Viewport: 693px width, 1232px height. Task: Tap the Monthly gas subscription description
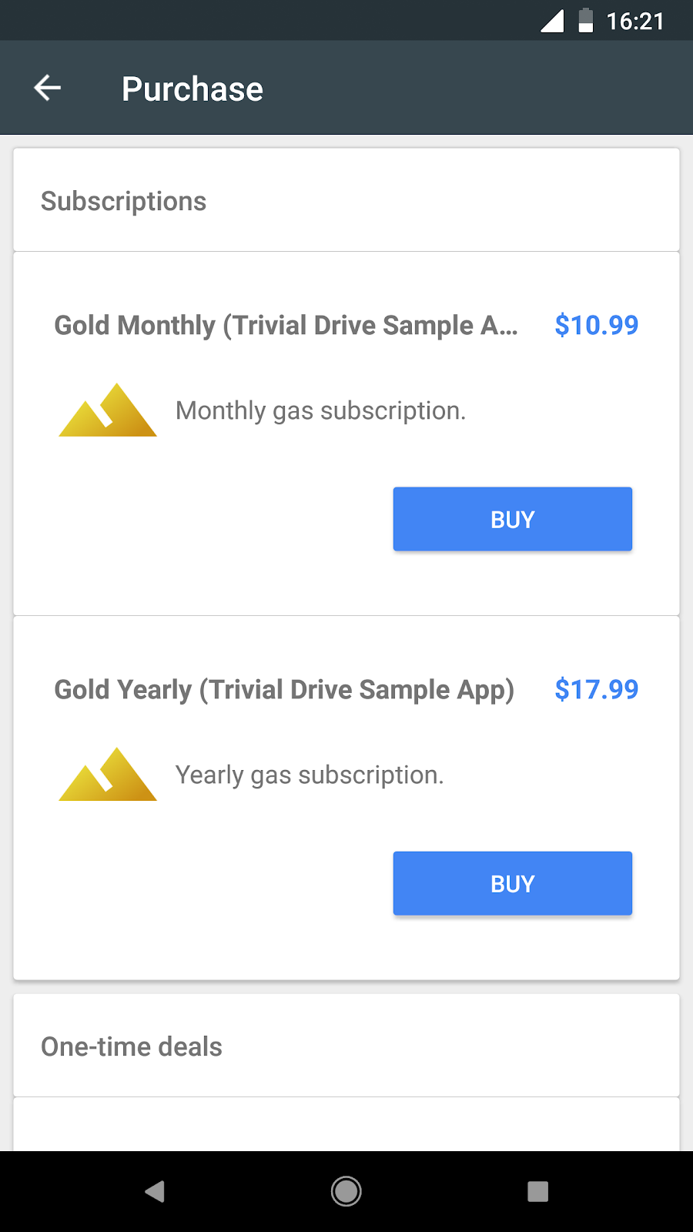pyautogui.click(x=320, y=410)
